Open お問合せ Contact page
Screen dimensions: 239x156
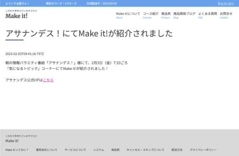226,16
